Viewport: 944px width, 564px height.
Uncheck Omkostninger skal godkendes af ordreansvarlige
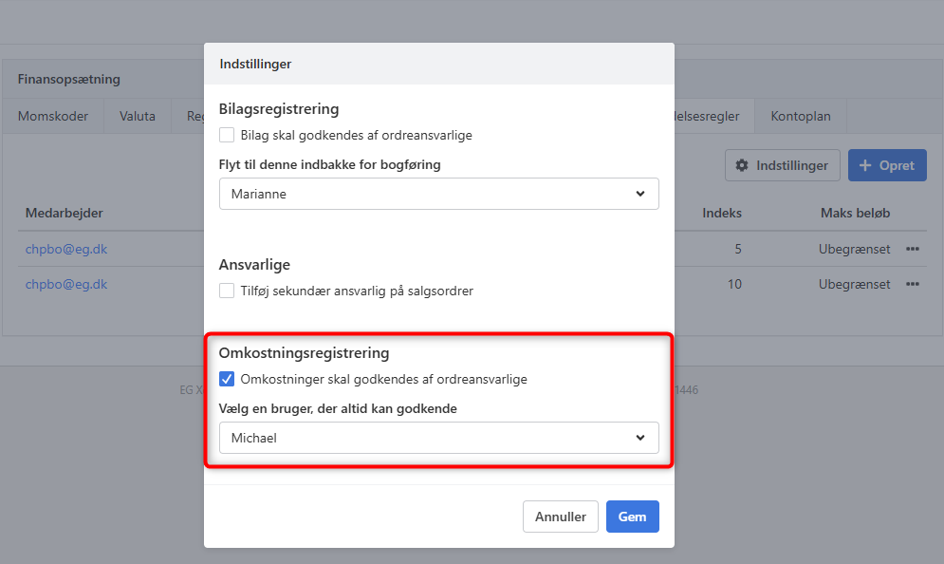pos(227,379)
